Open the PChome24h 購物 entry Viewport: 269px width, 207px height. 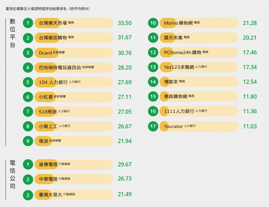click(182, 52)
